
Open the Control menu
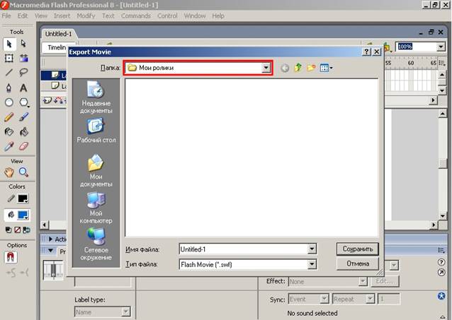(x=167, y=16)
